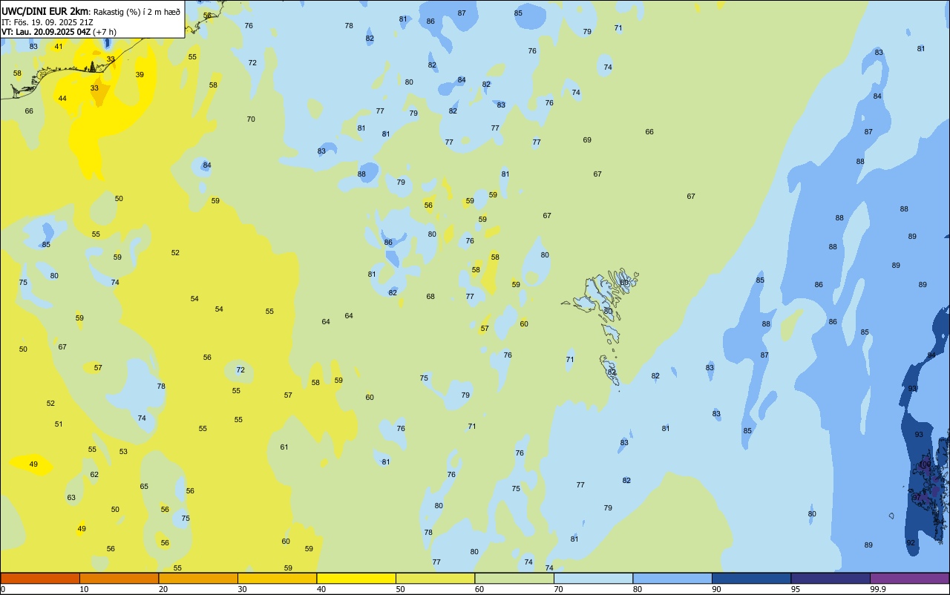Select the 30–40 golden legend swatch
This screenshot has width=950, height=595.
pos(277,578)
